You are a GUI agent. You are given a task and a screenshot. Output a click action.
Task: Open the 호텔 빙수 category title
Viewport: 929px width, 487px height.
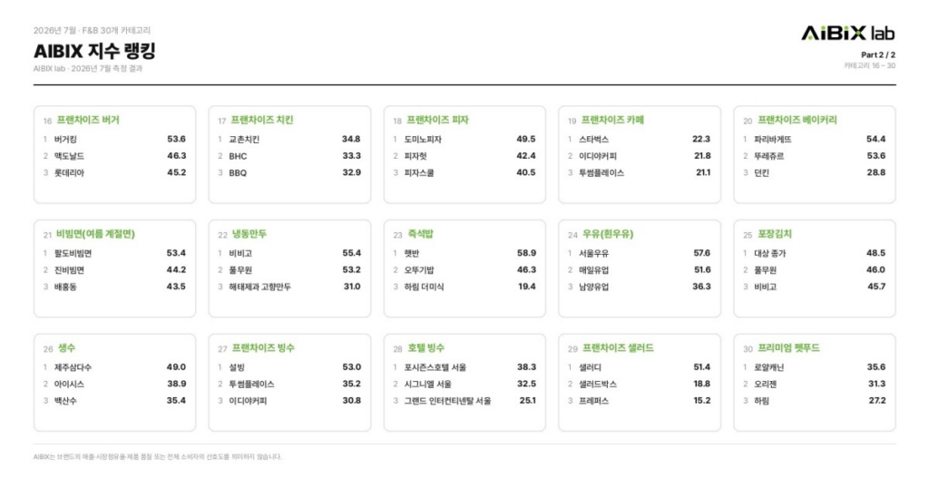coord(425,347)
